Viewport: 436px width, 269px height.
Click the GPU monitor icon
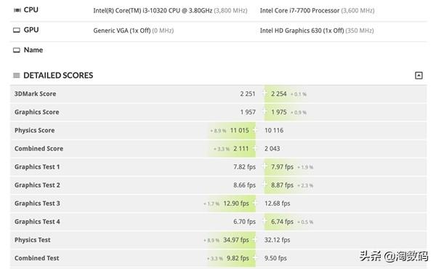pyautogui.click(x=17, y=30)
